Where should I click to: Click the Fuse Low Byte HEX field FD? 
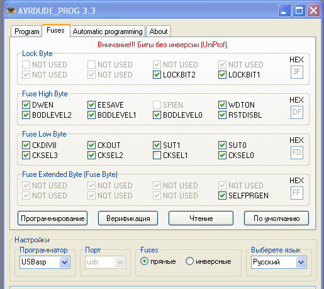[x=297, y=152]
